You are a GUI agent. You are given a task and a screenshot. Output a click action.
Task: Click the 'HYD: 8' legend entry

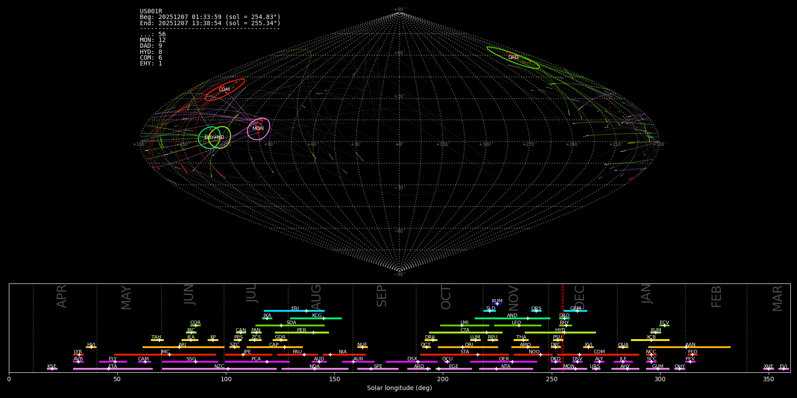pyautogui.click(x=151, y=52)
